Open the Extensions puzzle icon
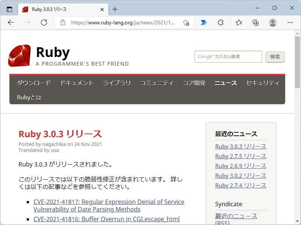The width and height of the screenshot is (301, 225). pyautogui.click(x=220, y=22)
